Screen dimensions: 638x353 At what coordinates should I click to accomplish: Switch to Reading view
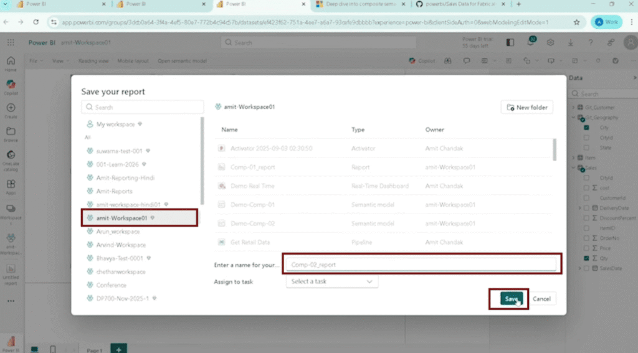93,61
